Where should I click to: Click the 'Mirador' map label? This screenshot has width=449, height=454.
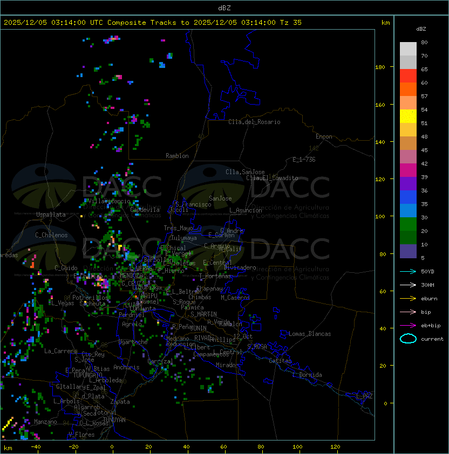click(227, 365)
